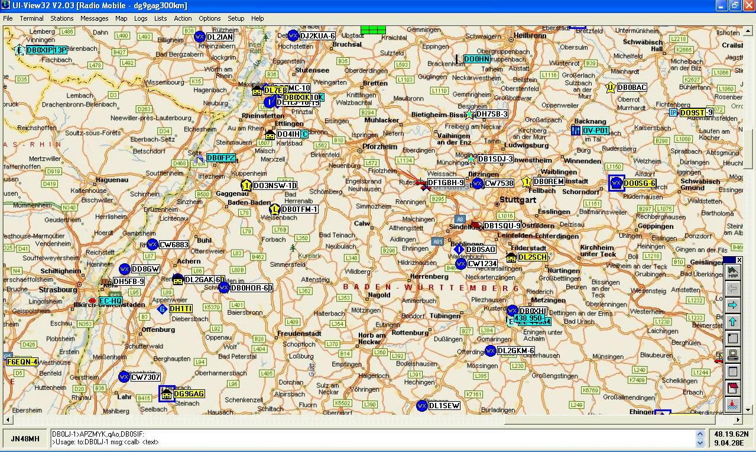Open the Logs menu
This screenshot has height=452, width=756.
pyautogui.click(x=141, y=18)
